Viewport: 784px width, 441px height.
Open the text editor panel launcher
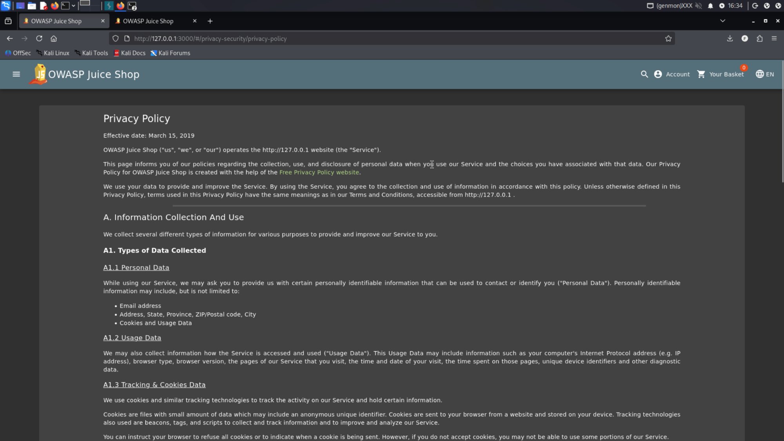coord(43,5)
